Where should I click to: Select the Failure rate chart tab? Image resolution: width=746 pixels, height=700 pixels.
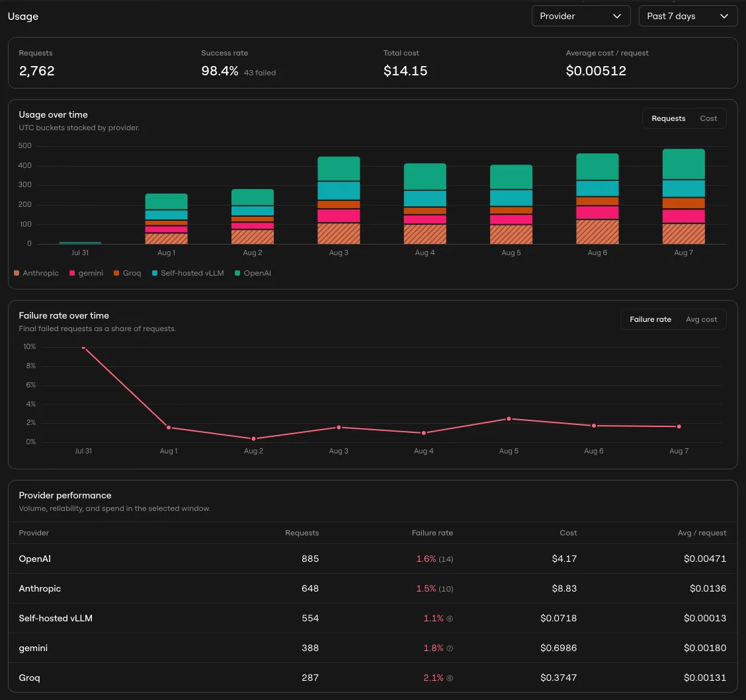(650, 319)
